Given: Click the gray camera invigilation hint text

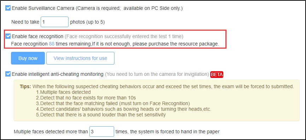Looking at the screenshot, I should 157,74.
